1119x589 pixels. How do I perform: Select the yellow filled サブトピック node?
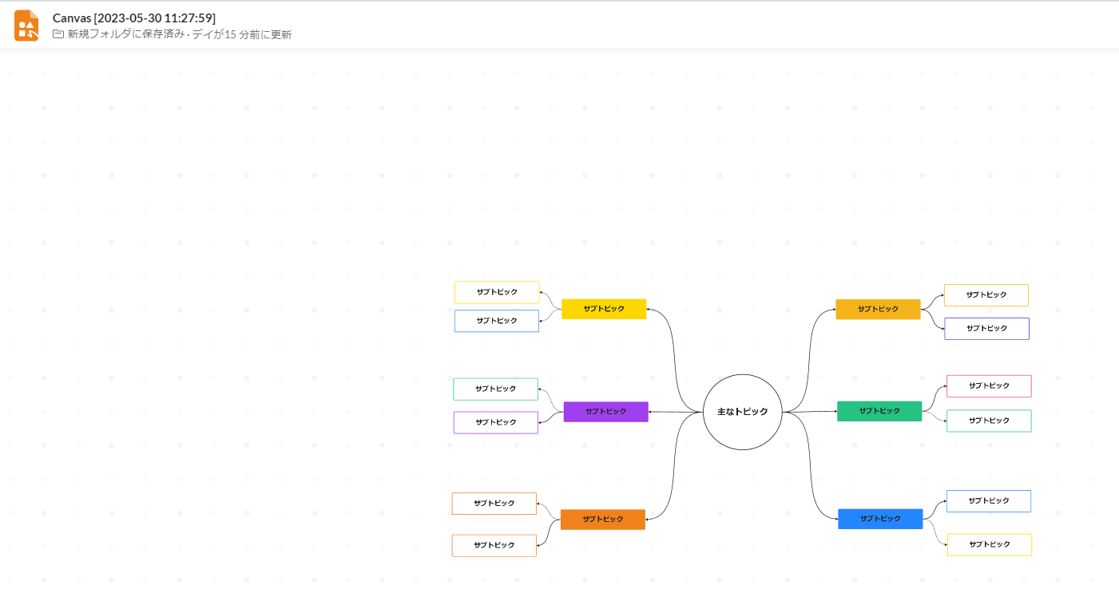click(604, 309)
